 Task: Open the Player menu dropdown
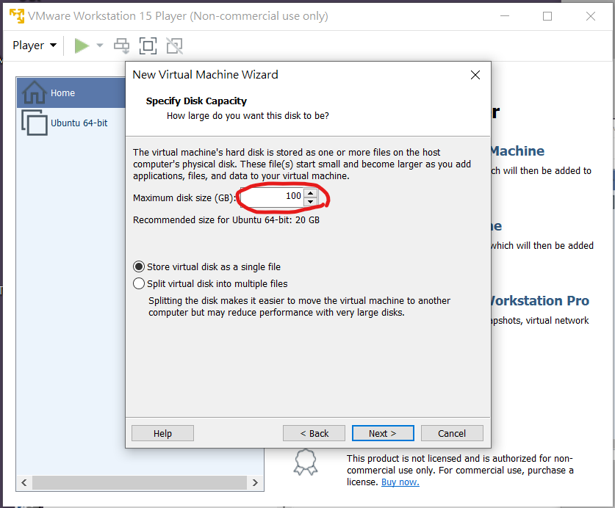[x=35, y=46]
